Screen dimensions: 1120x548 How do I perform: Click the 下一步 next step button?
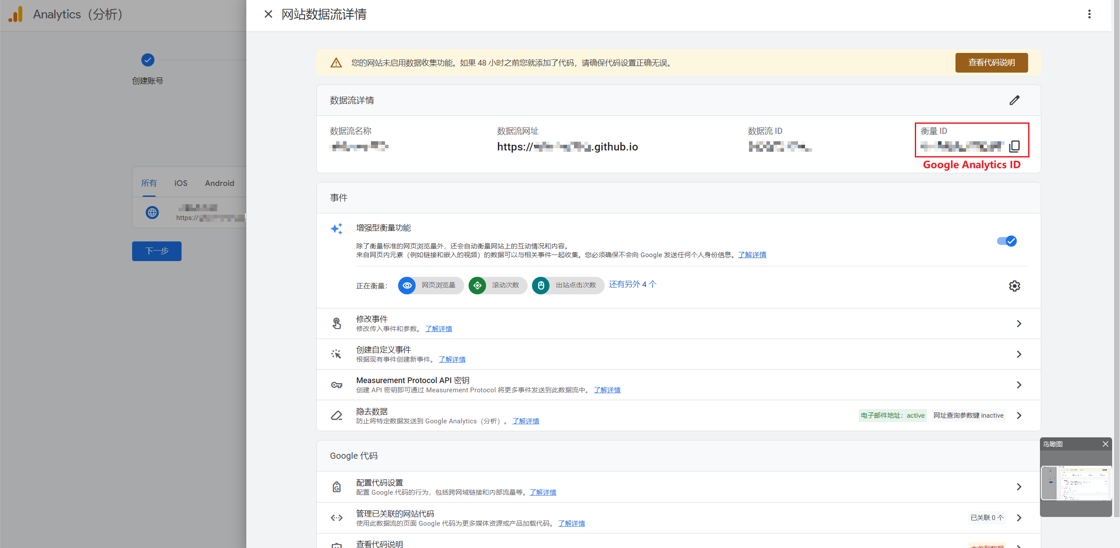(x=157, y=251)
